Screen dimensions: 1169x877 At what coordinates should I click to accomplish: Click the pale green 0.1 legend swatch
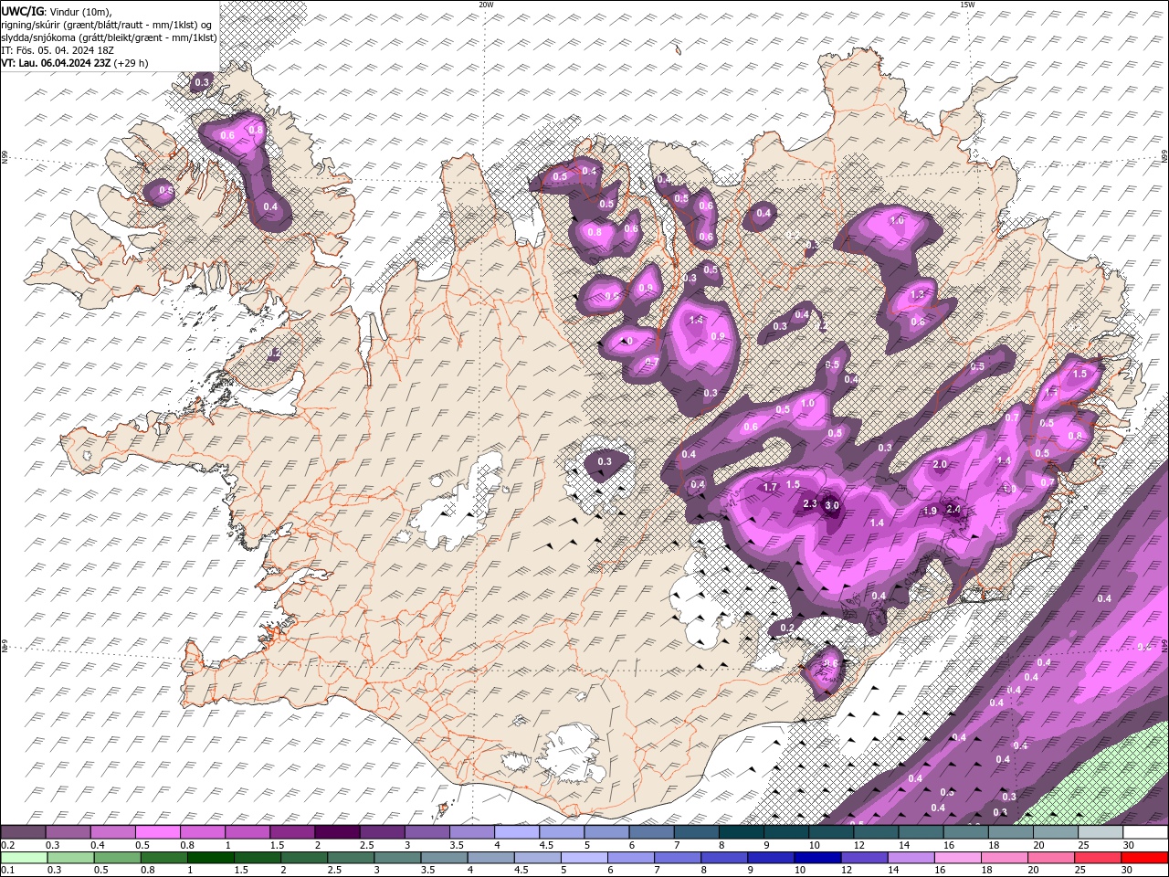pos(24,858)
